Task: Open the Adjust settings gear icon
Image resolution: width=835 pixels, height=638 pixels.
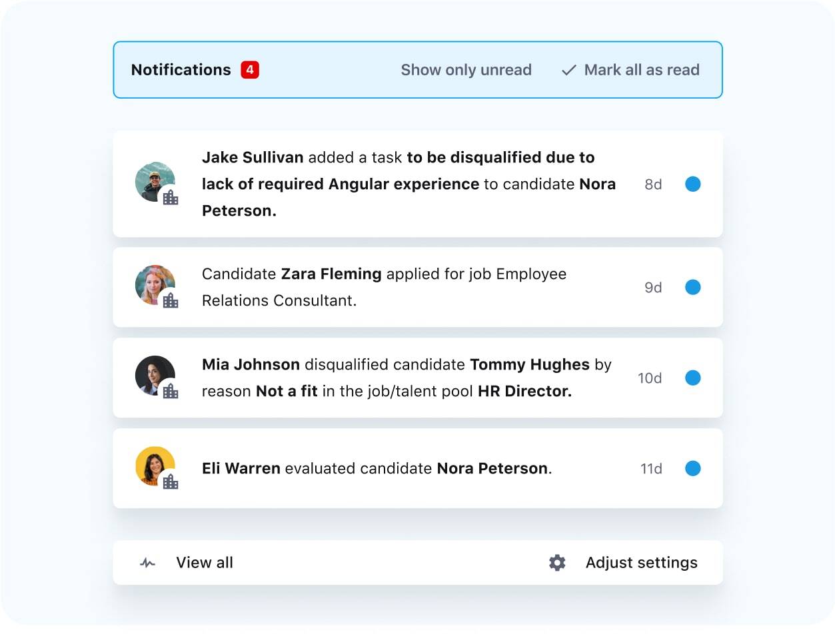Action: click(x=556, y=563)
